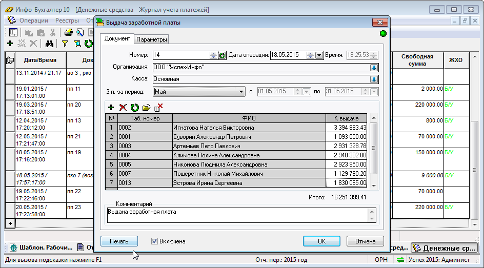484x268 pixels.
Task: Switch to Шаблон. Рабочи... window tab
Action: [x=41, y=248]
